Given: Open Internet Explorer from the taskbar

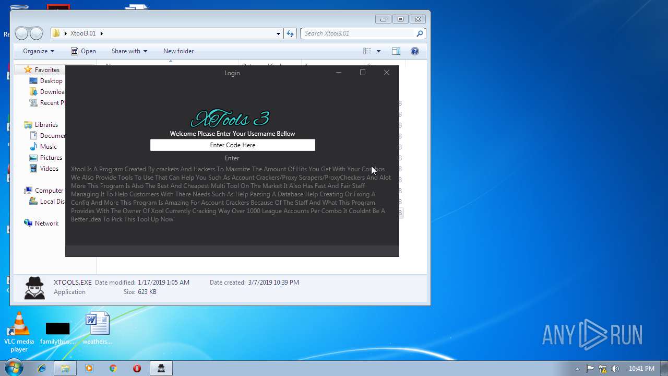Looking at the screenshot, I should [42, 368].
